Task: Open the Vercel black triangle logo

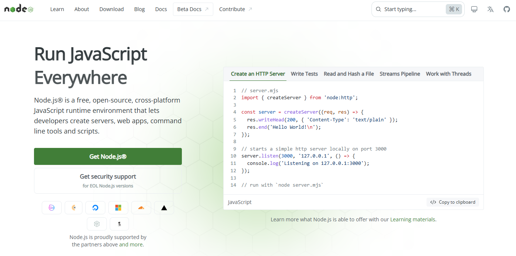Action: pos(164,208)
